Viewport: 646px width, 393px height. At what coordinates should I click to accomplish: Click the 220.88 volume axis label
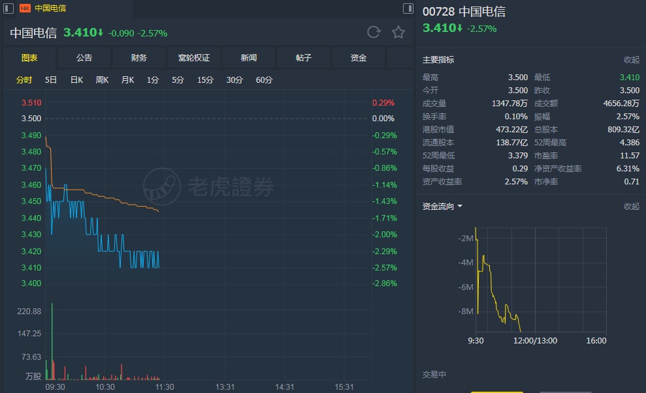29,311
